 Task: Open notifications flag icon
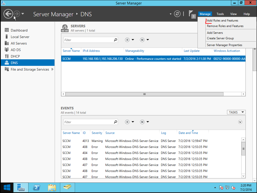pyautogui.click(x=192, y=14)
